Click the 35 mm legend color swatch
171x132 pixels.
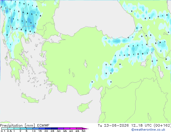pyautogui.click(x=67, y=128)
